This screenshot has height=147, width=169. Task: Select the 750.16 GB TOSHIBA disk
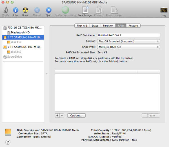tap(23, 28)
